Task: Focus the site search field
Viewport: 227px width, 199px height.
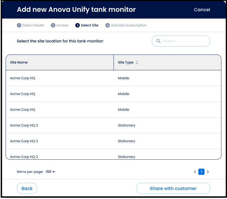Action: [x=184, y=41]
